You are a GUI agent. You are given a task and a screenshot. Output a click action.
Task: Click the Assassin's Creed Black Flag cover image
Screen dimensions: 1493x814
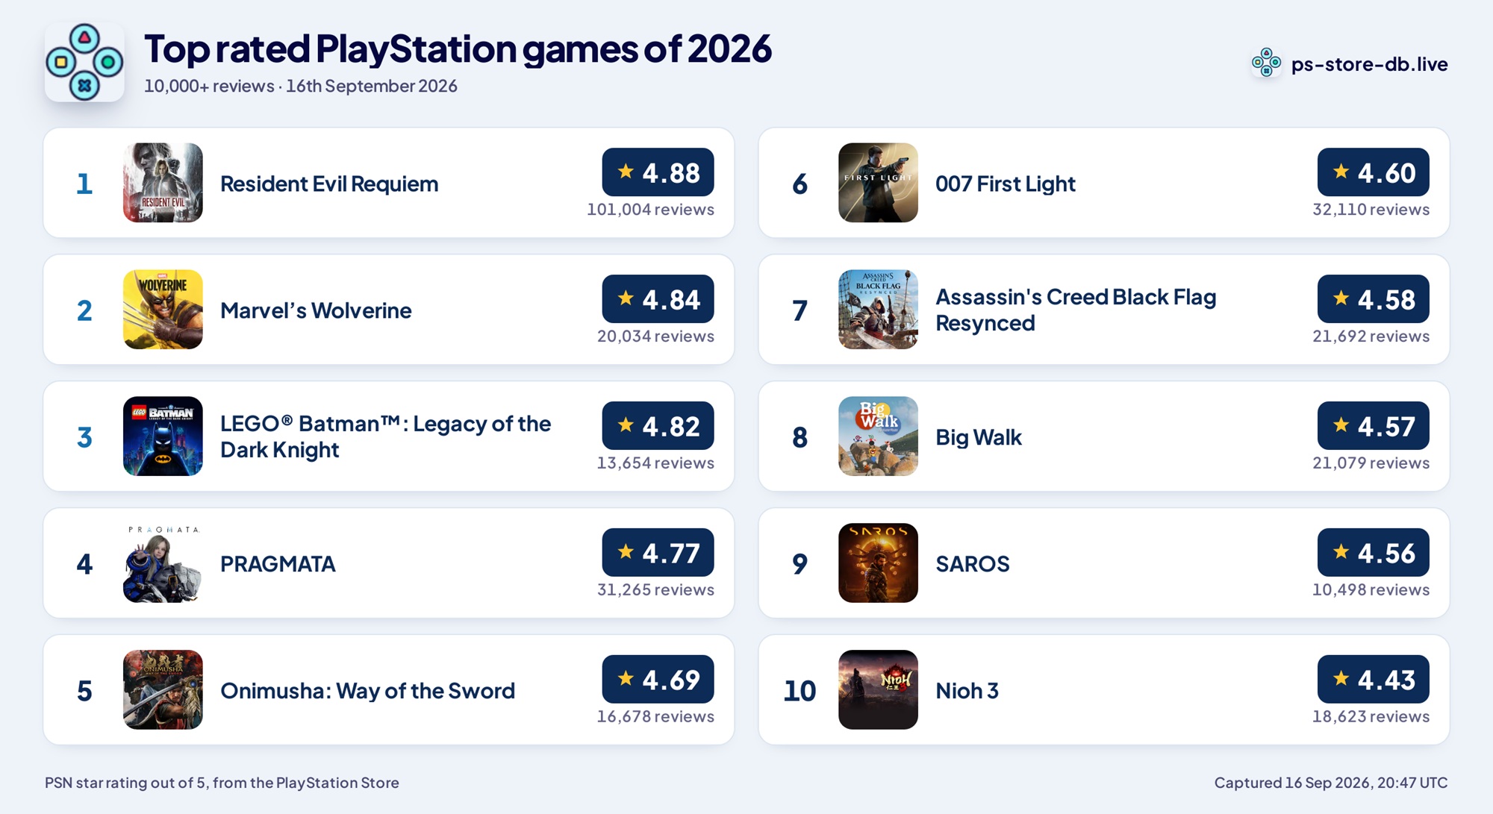[x=878, y=310]
